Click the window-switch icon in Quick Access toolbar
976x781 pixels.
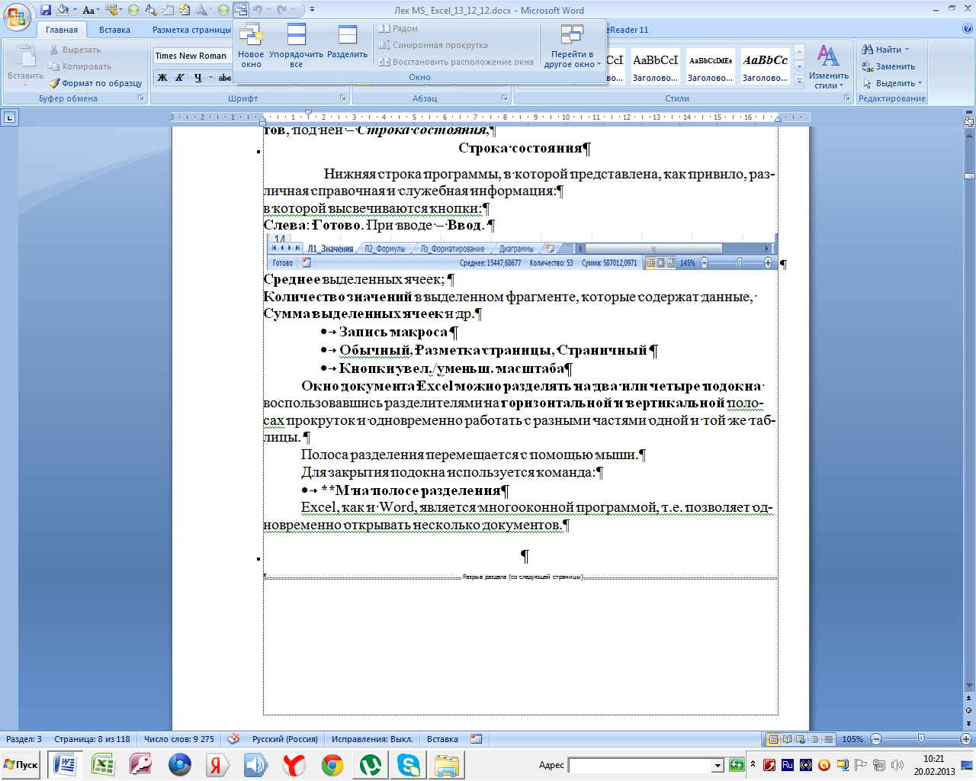[241, 10]
